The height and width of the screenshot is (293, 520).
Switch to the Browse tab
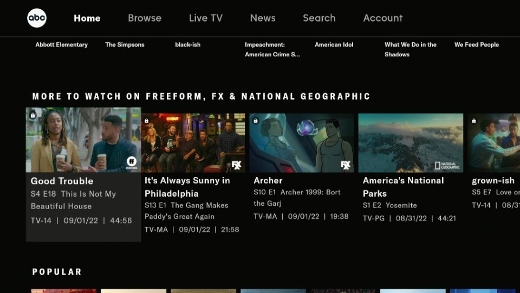pyautogui.click(x=145, y=18)
